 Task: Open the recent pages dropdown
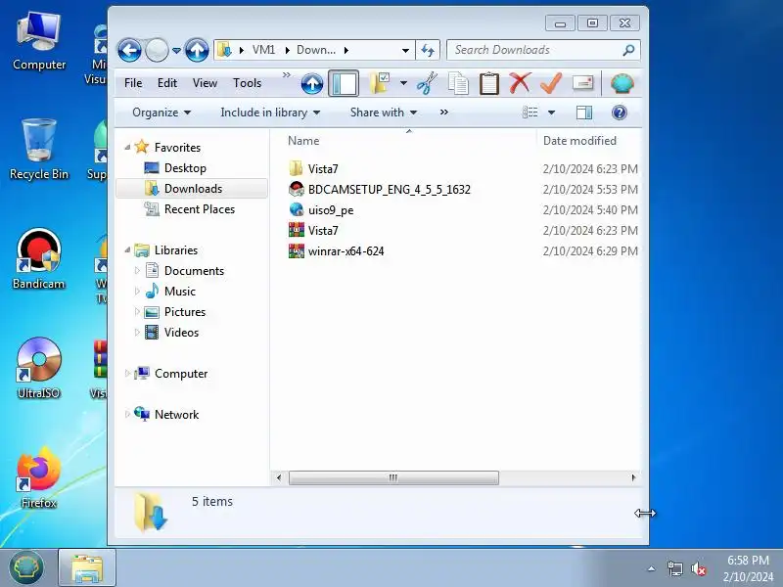[x=176, y=51]
